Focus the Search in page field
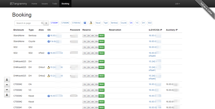215x109 pixels. 29,23
